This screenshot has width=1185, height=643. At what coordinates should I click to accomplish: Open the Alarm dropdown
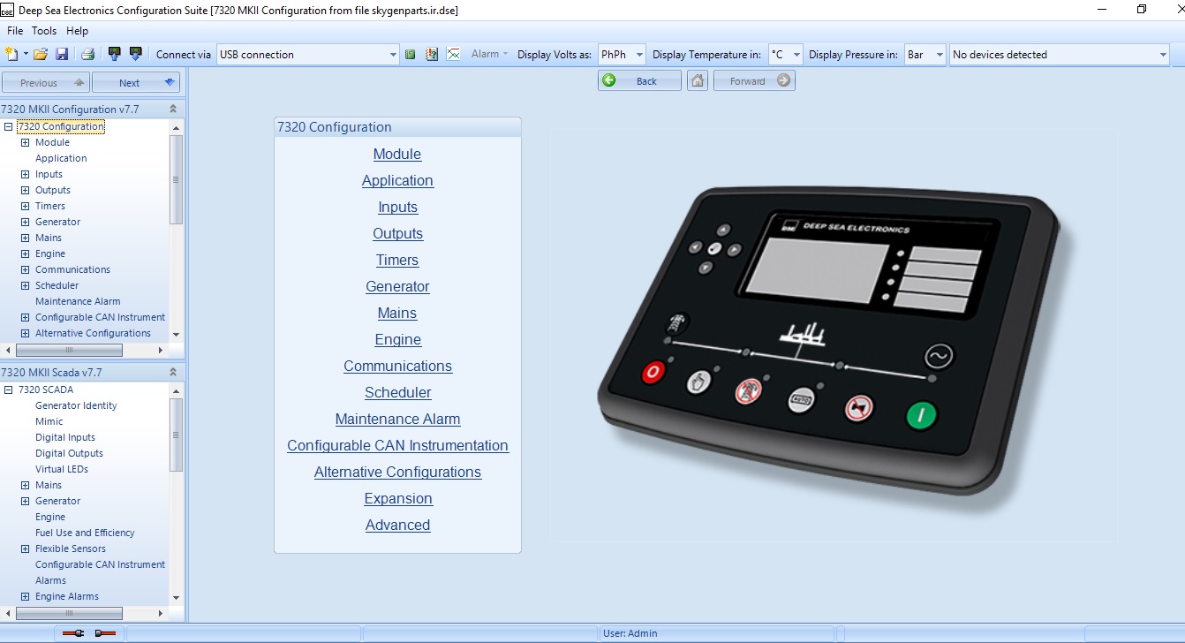point(490,54)
